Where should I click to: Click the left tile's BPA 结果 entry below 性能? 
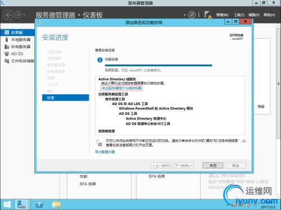(88, 184)
